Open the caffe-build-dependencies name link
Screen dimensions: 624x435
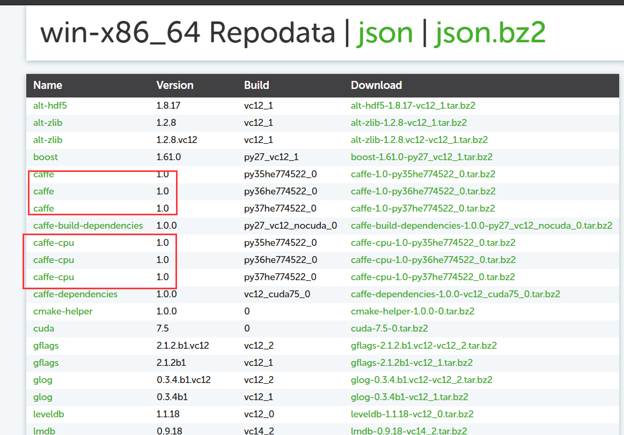tap(88, 226)
